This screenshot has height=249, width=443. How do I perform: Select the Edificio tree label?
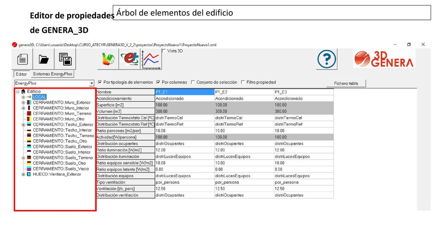(x=34, y=92)
